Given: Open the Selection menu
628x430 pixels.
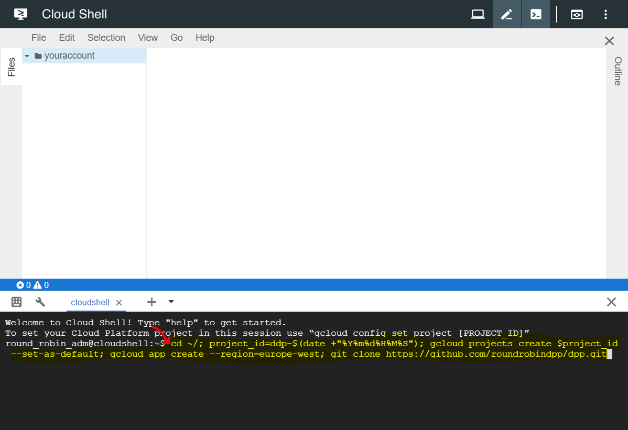Looking at the screenshot, I should (106, 38).
